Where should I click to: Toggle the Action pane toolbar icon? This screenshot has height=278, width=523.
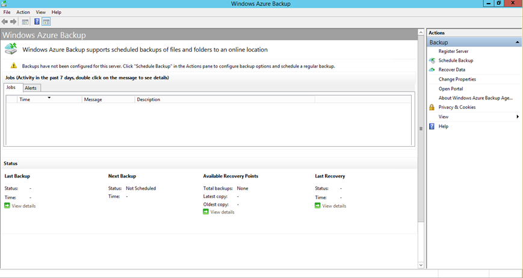(46, 22)
